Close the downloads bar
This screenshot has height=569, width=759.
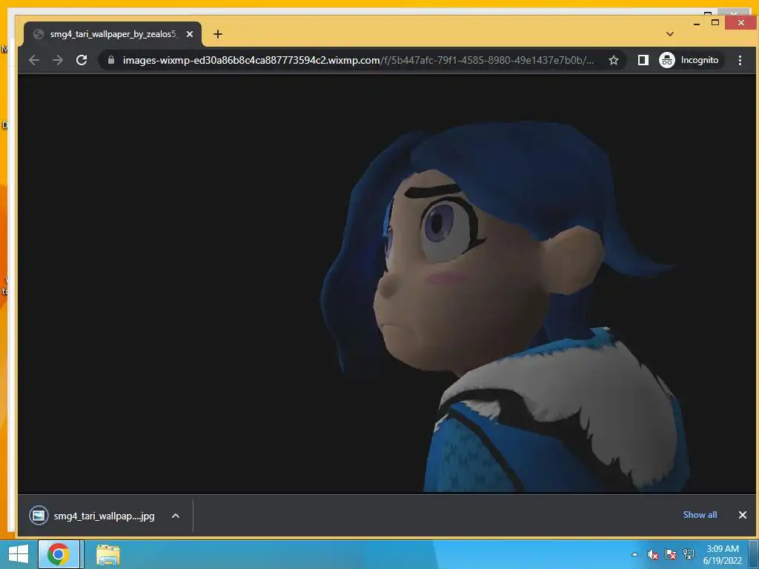click(743, 515)
